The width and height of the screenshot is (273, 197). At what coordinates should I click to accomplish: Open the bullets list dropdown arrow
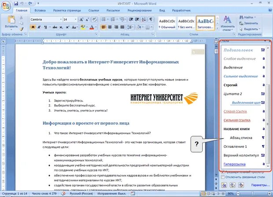(x=108, y=19)
